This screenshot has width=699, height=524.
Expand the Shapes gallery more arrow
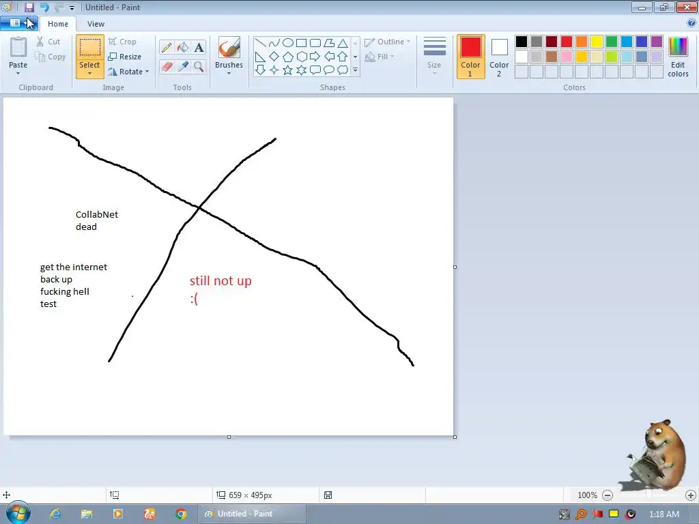tap(355, 70)
